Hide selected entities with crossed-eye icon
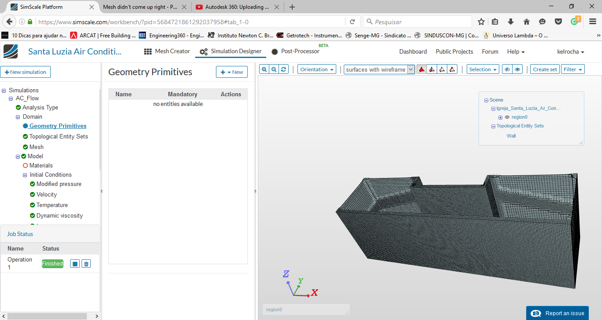 507,69
